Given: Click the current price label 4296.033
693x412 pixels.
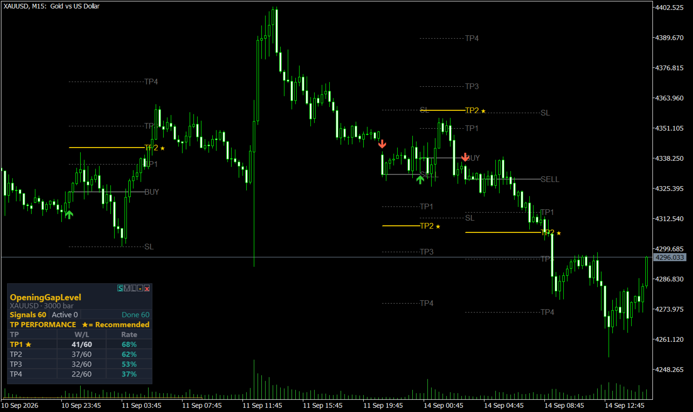Looking at the screenshot, I should click(670, 257).
